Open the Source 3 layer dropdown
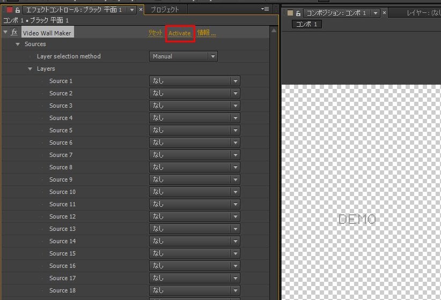This screenshot has width=441, height=300. click(x=195, y=106)
